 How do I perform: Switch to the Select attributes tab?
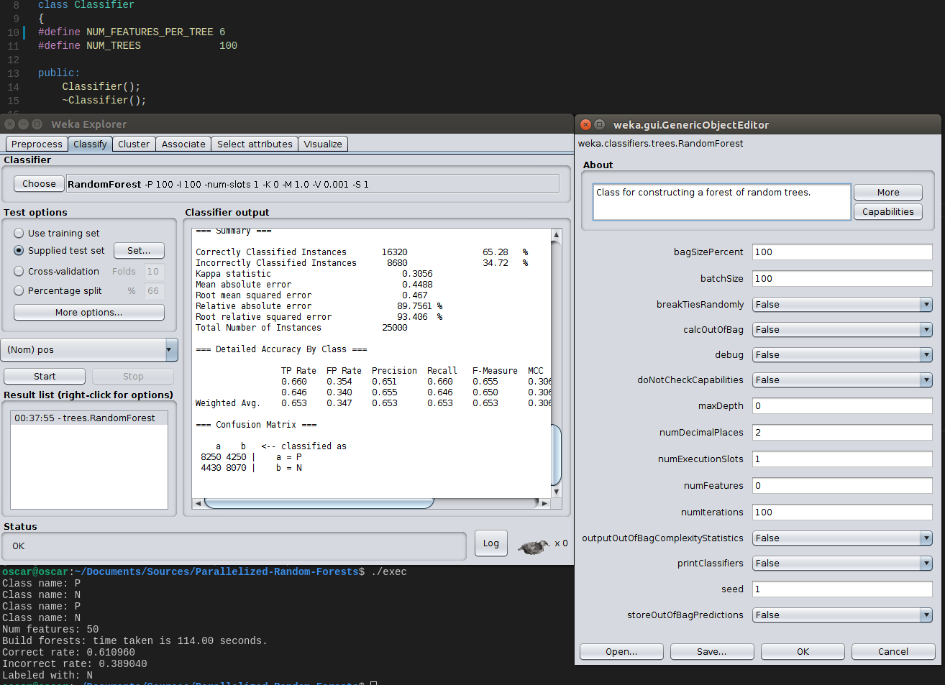[x=255, y=144]
